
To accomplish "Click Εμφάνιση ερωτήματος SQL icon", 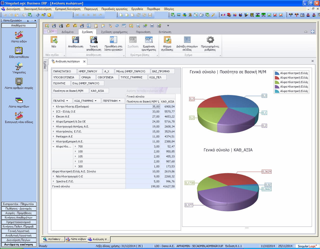I will [x=149, y=40].
